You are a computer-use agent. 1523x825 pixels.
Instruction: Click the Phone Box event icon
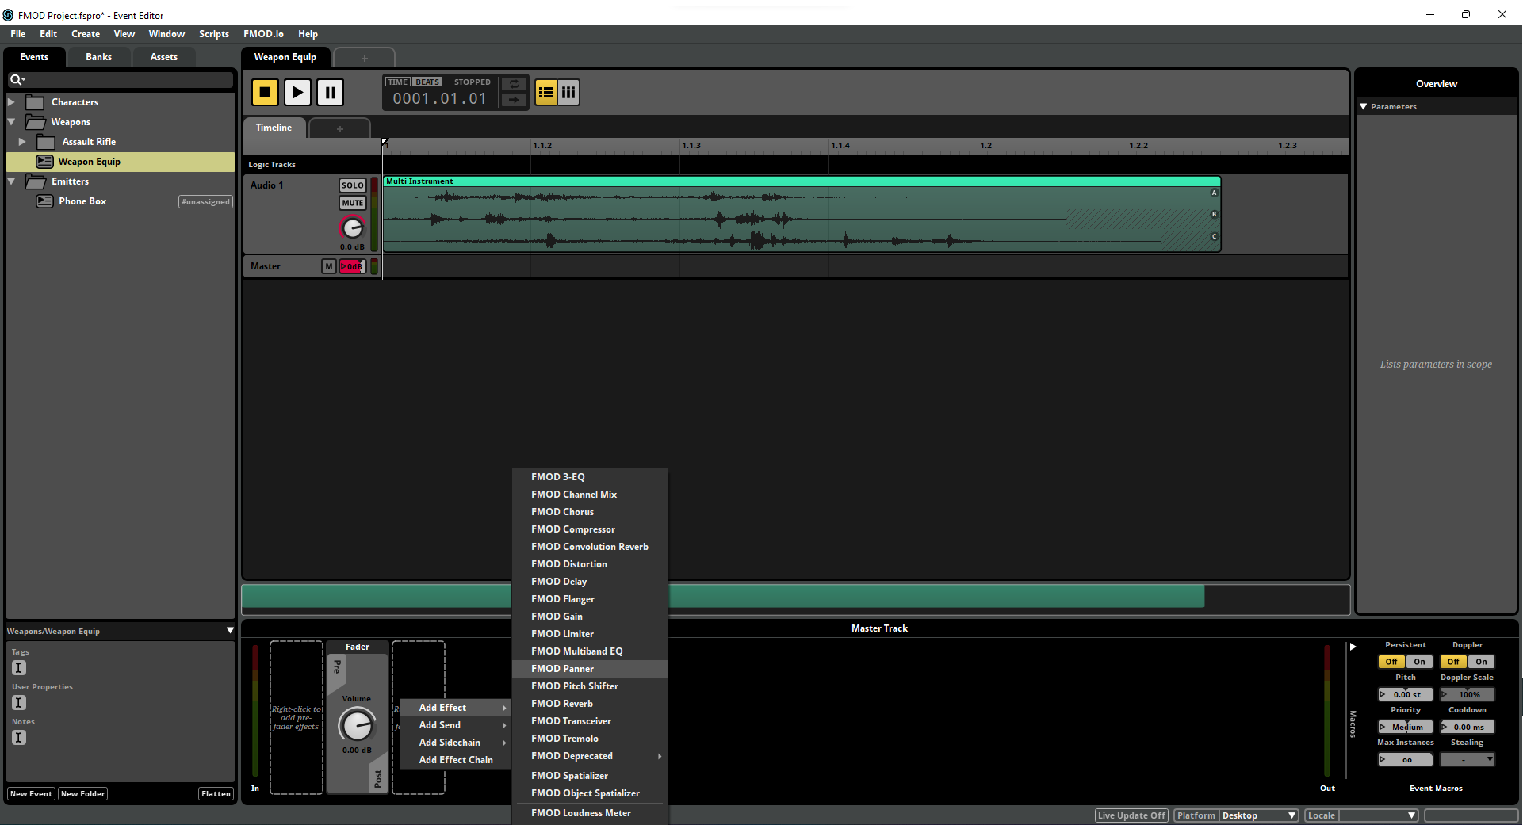pyautogui.click(x=45, y=201)
